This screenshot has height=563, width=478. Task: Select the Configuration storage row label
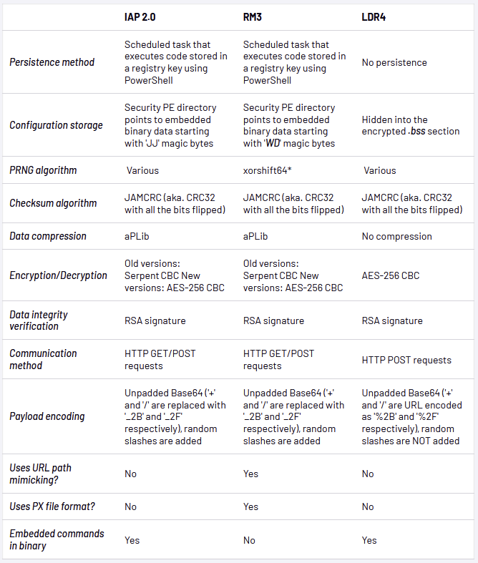(x=56, y=125)
